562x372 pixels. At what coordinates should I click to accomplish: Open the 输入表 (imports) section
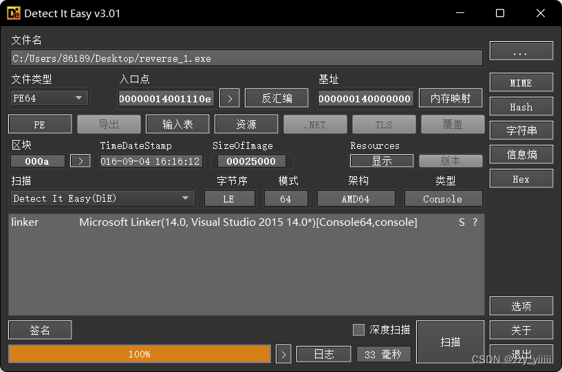177,124
